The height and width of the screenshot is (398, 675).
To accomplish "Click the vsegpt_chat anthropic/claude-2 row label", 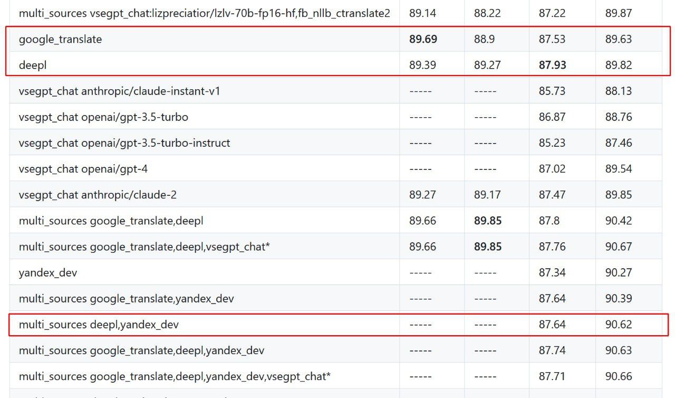I will coord(98,195).
